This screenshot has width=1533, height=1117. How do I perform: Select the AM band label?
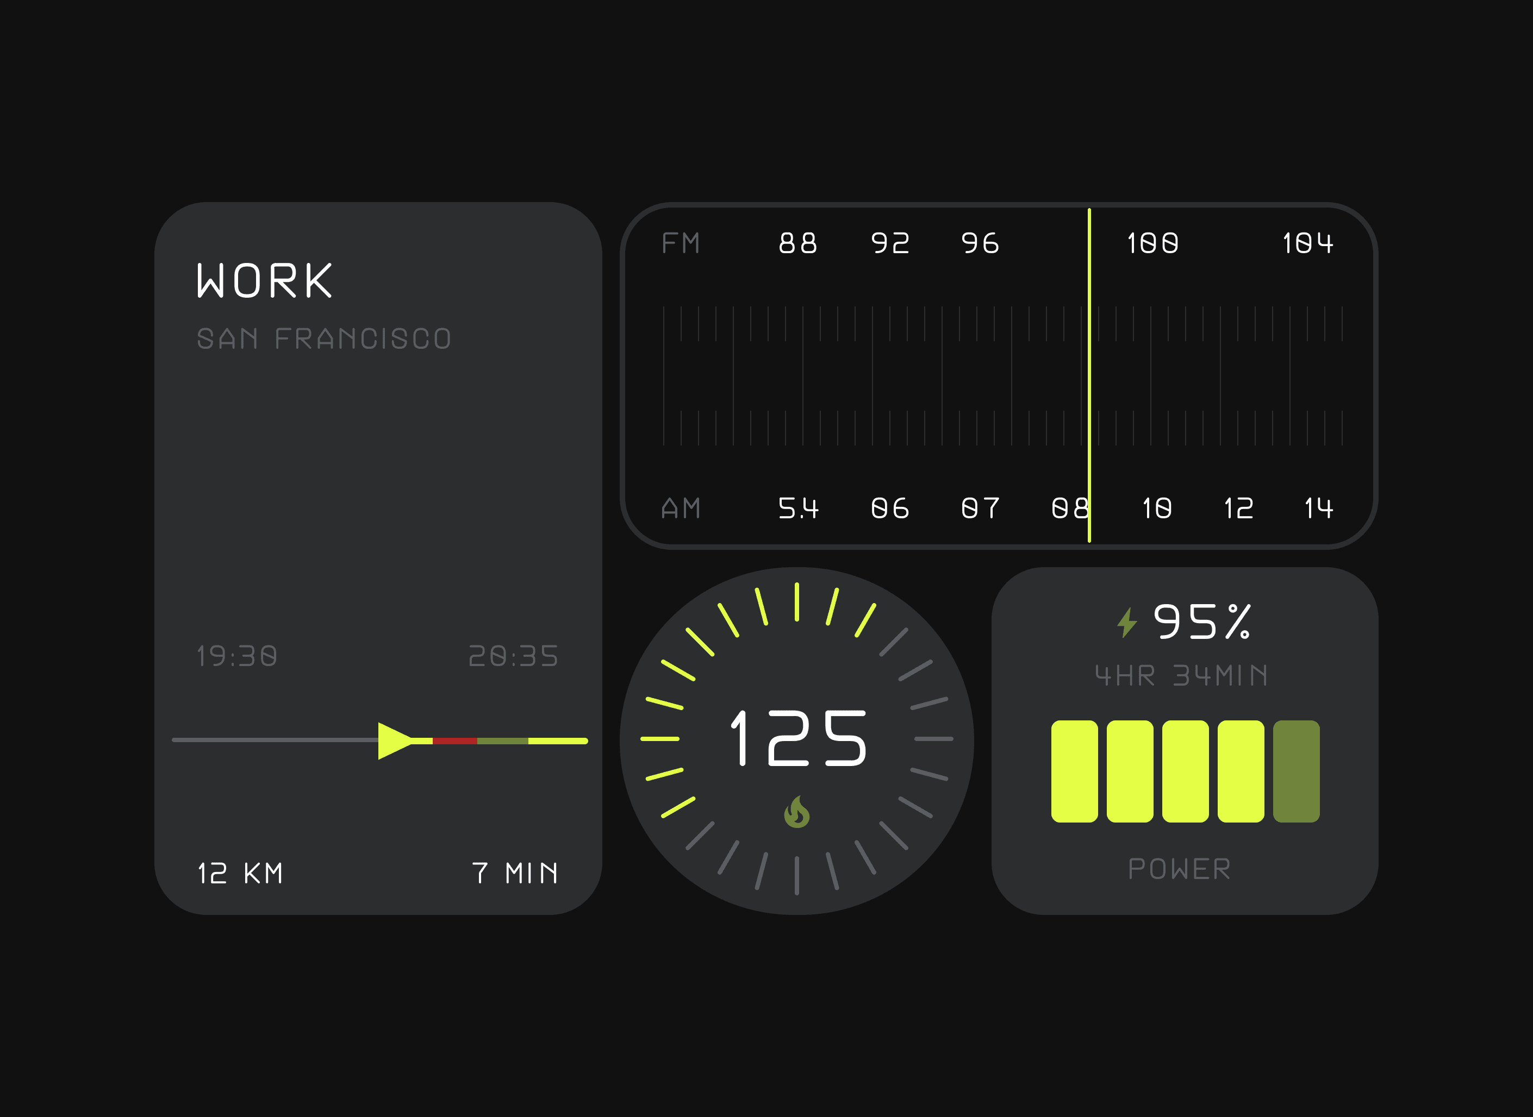[x=681, y=509]
